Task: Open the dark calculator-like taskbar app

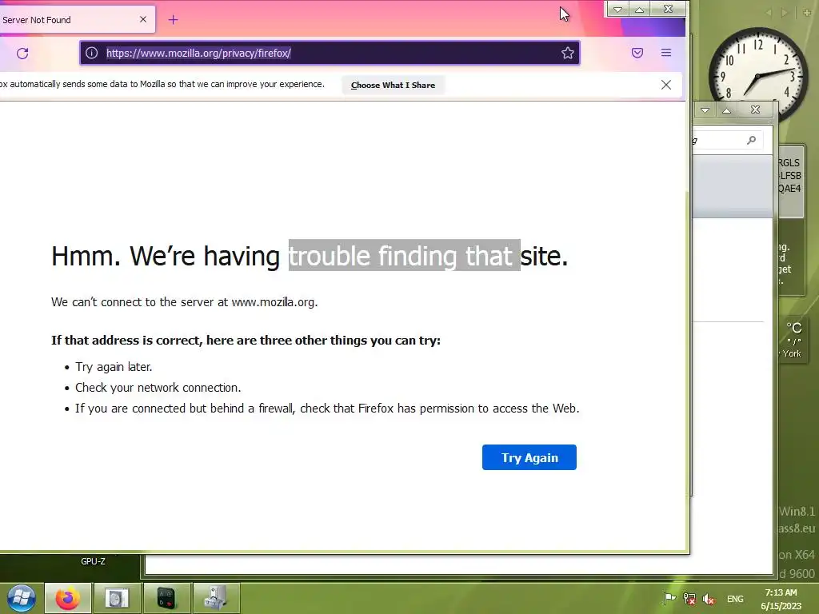Action: point(166,598)
